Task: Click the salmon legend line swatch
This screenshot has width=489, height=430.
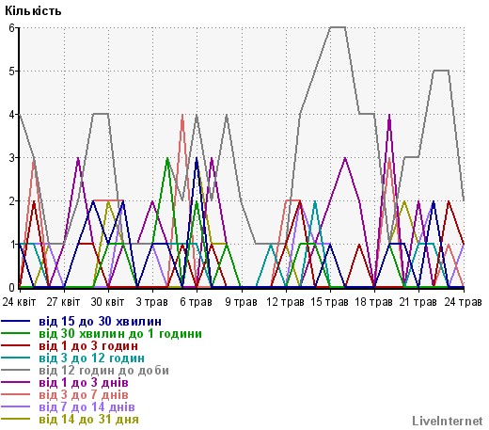Action: [15, 394]
